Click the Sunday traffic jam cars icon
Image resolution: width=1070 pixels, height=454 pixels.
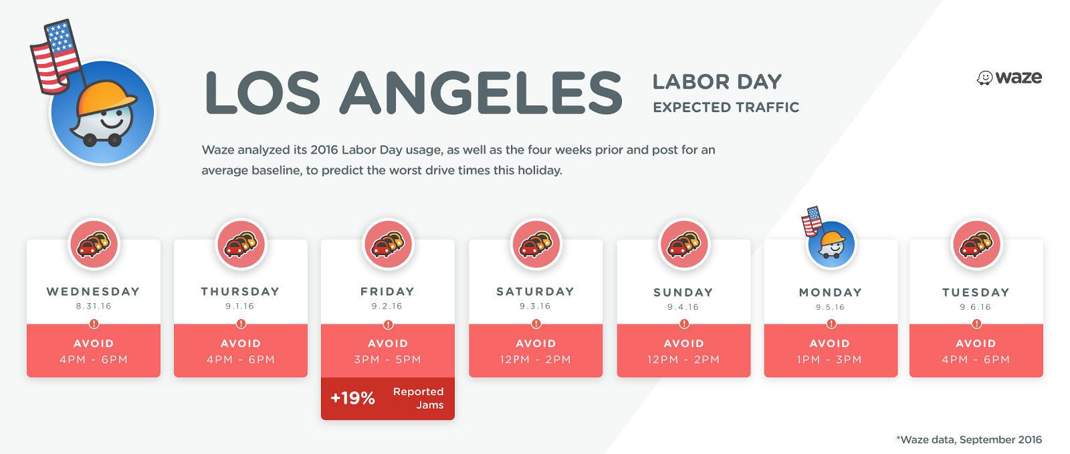click(x=684, y=244)
